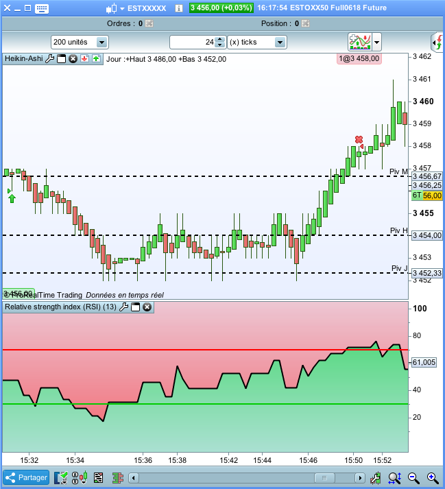The width and height of the screenshot is (445, 489).
Task: Click the red X exit marker on chart
Action: [x=359, y=139]
